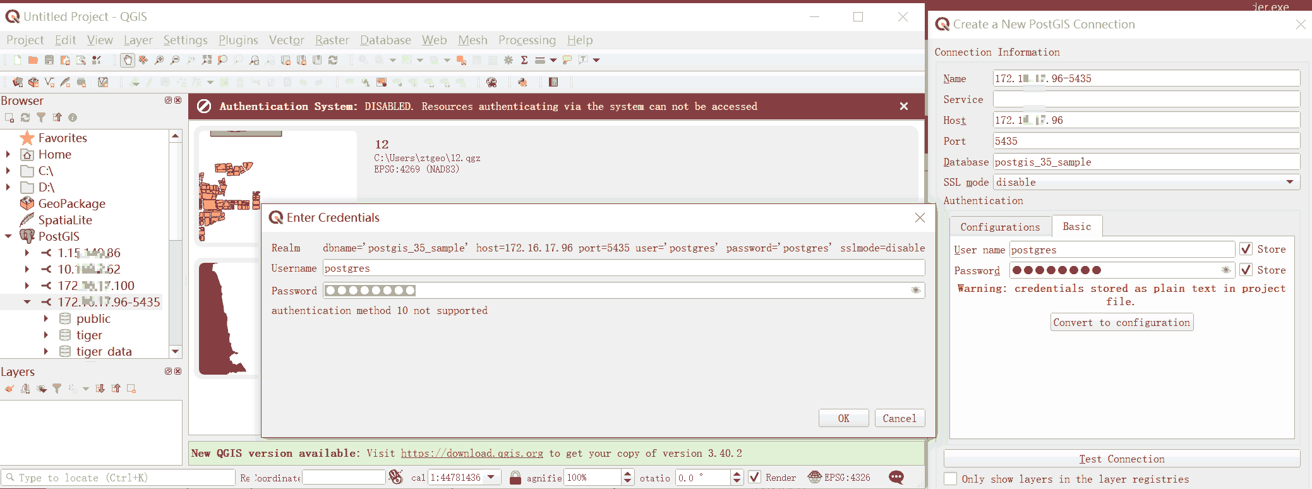Reveal password in Enter Credentials dialog
The height and width of the screenshot is (489, 1312).
point(915,290)
